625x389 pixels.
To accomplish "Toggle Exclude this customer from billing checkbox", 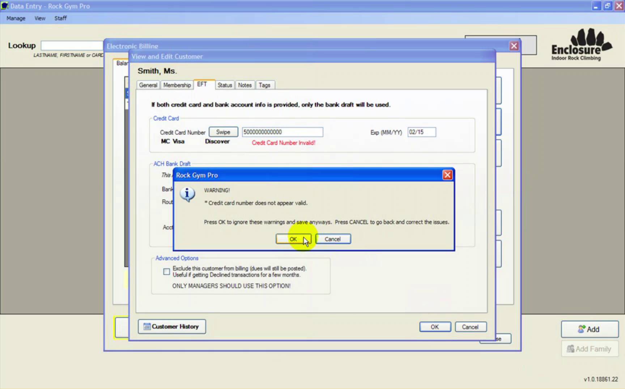I will (166, 272).
